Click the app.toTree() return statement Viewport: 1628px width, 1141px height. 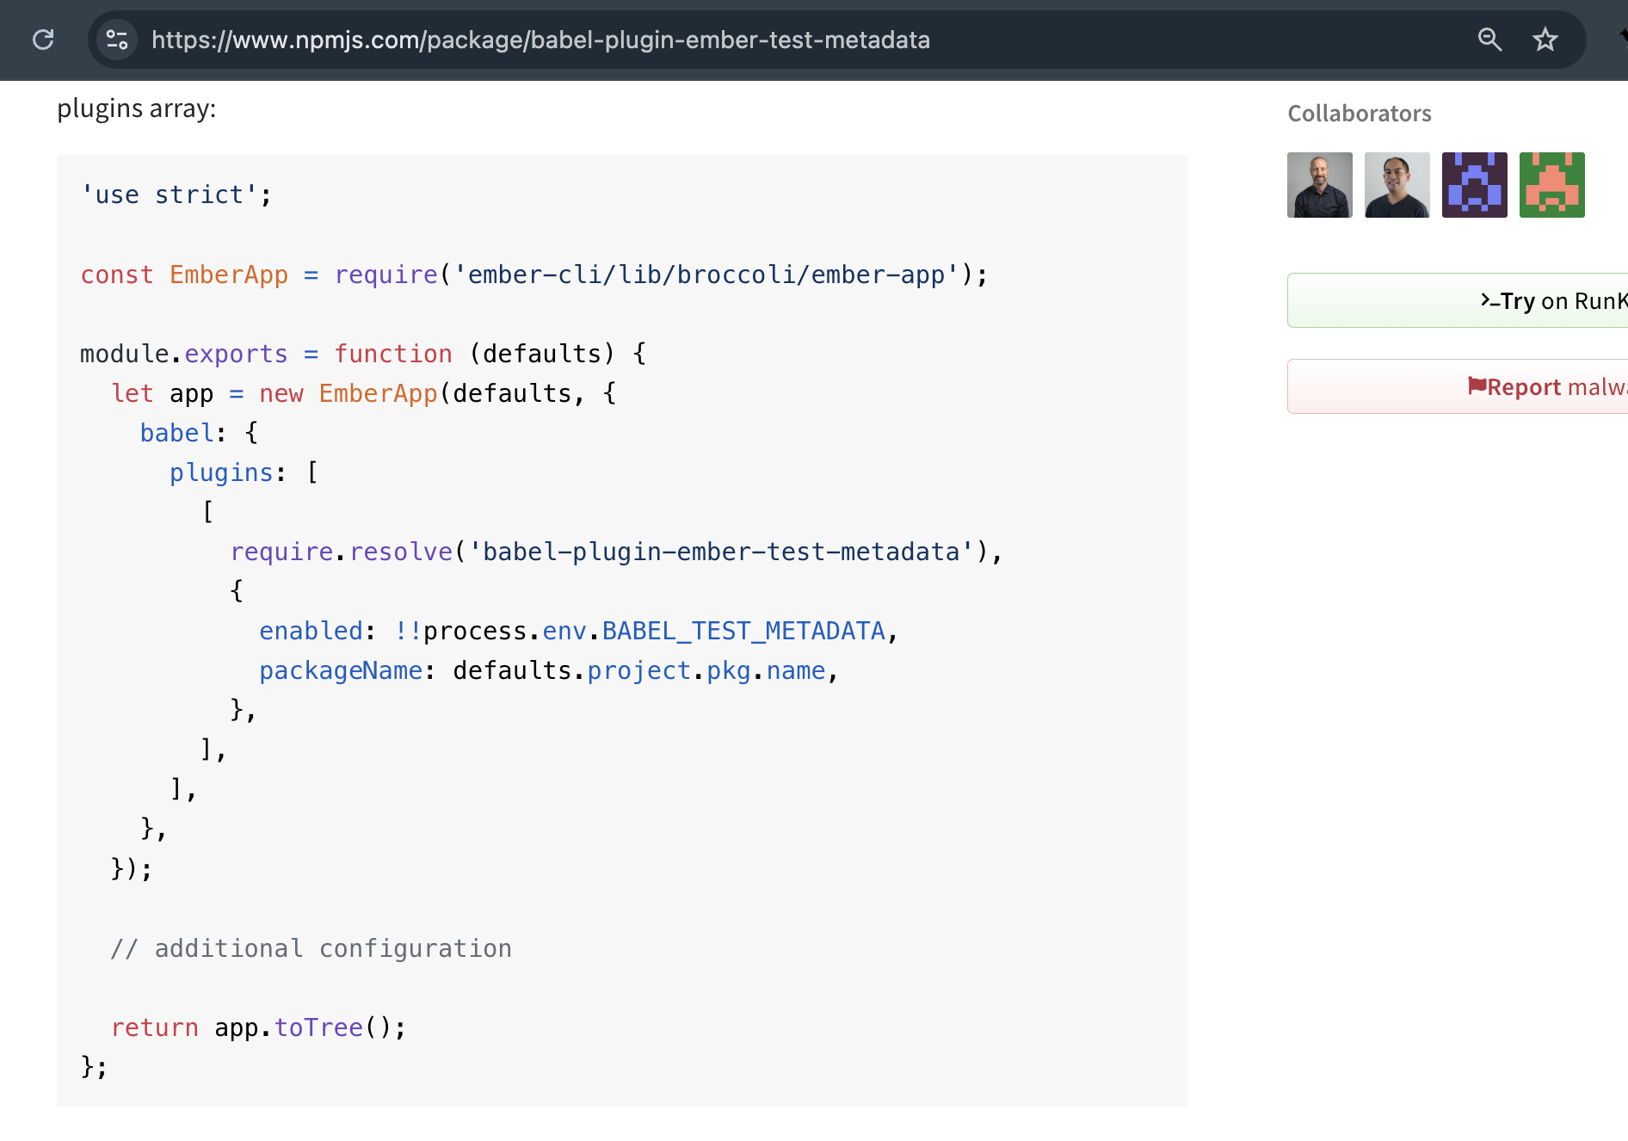[x=258, y=1027]
